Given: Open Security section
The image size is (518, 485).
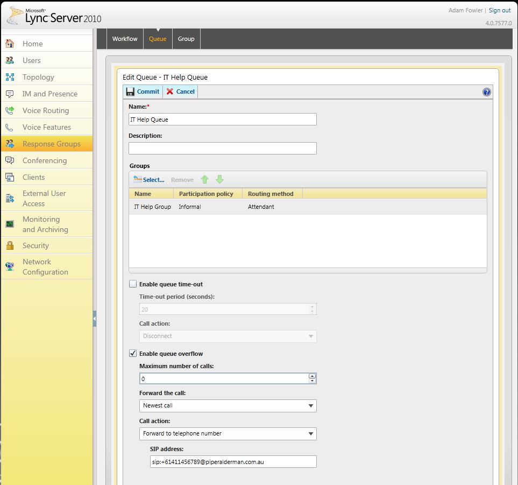Looking at the screenshot, I should tap(47, 245).
